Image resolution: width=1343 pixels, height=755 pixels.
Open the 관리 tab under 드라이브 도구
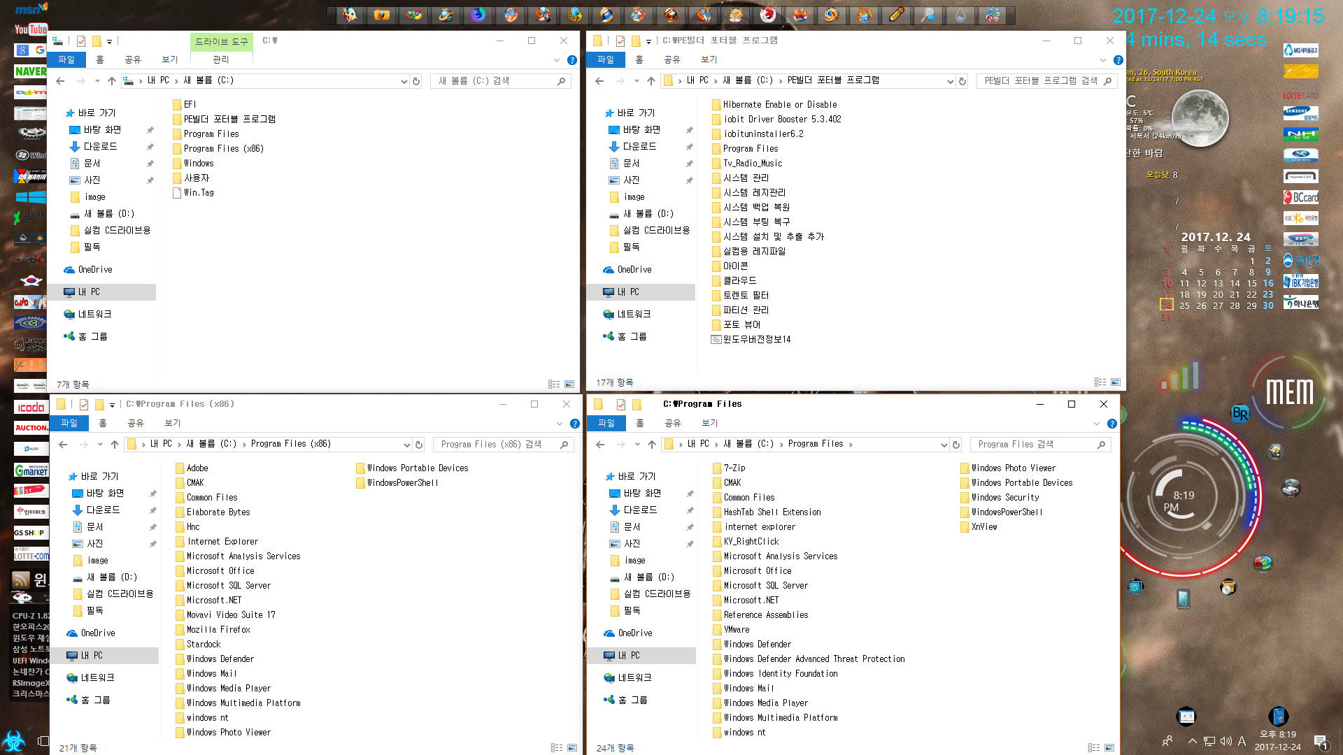pyautogui.click(x=221, y=60)
